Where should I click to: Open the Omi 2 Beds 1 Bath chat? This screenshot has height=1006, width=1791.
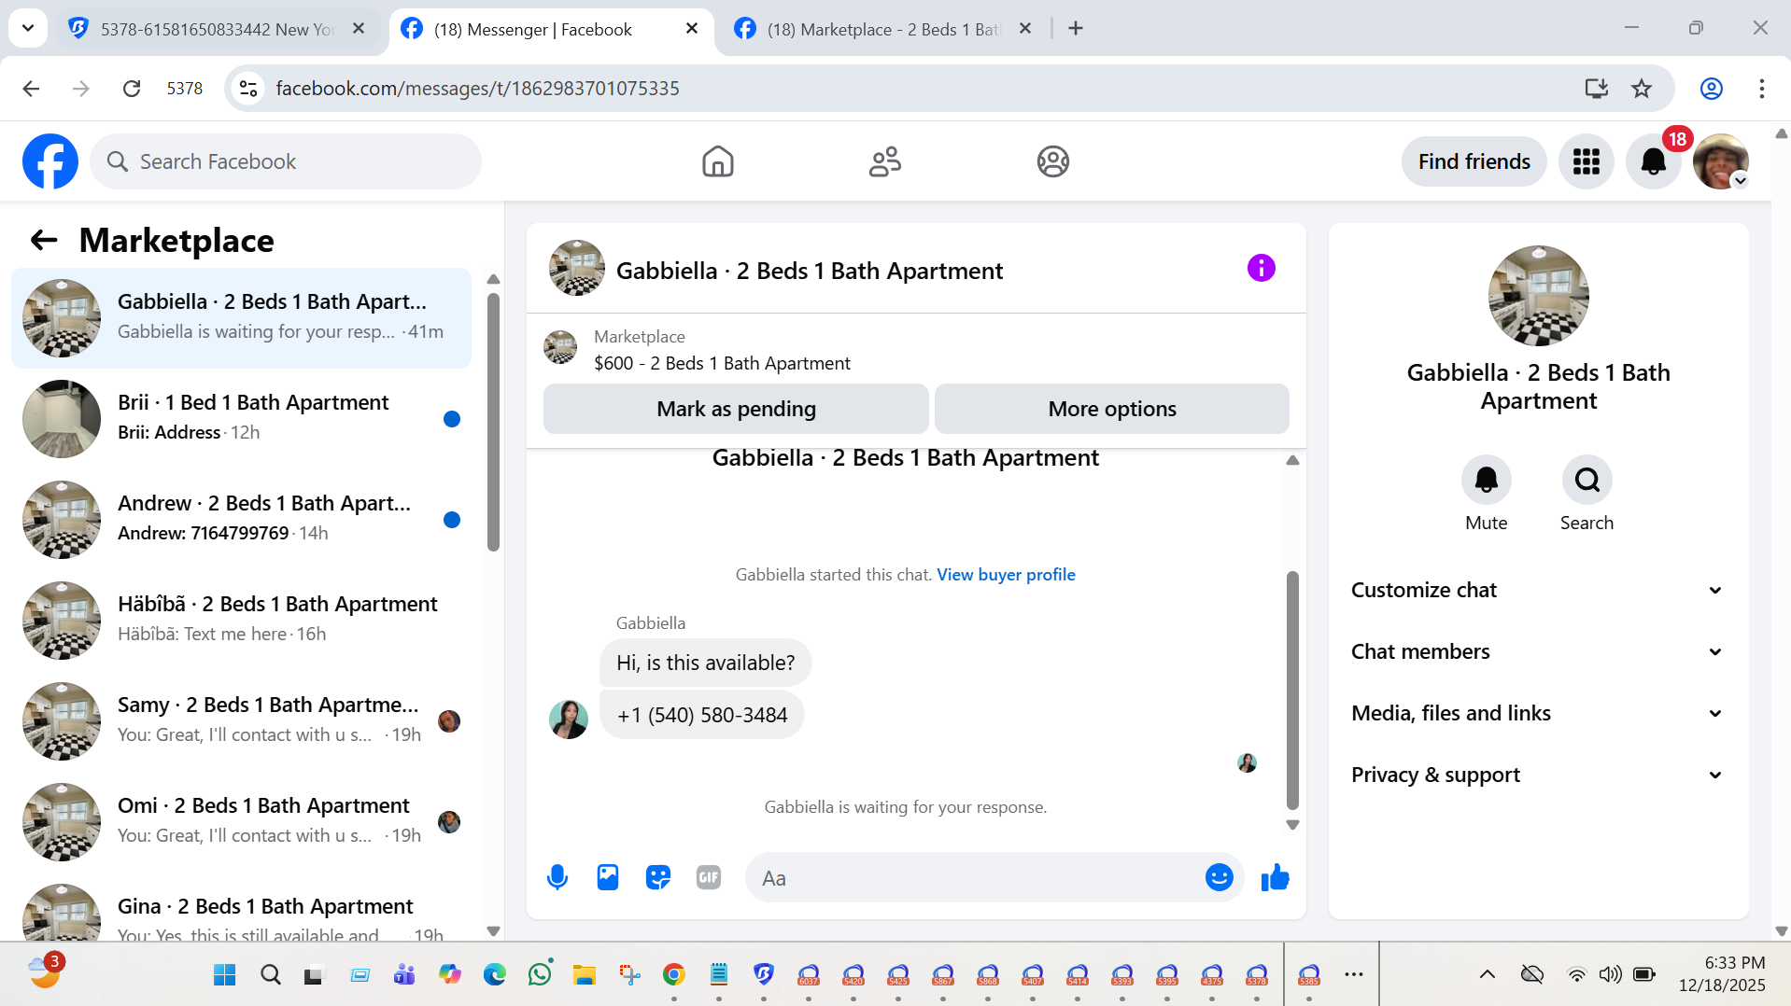click(x=241, y=822)
